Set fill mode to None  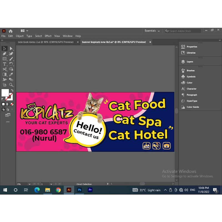pyautogui.click(x=12, y=104)
